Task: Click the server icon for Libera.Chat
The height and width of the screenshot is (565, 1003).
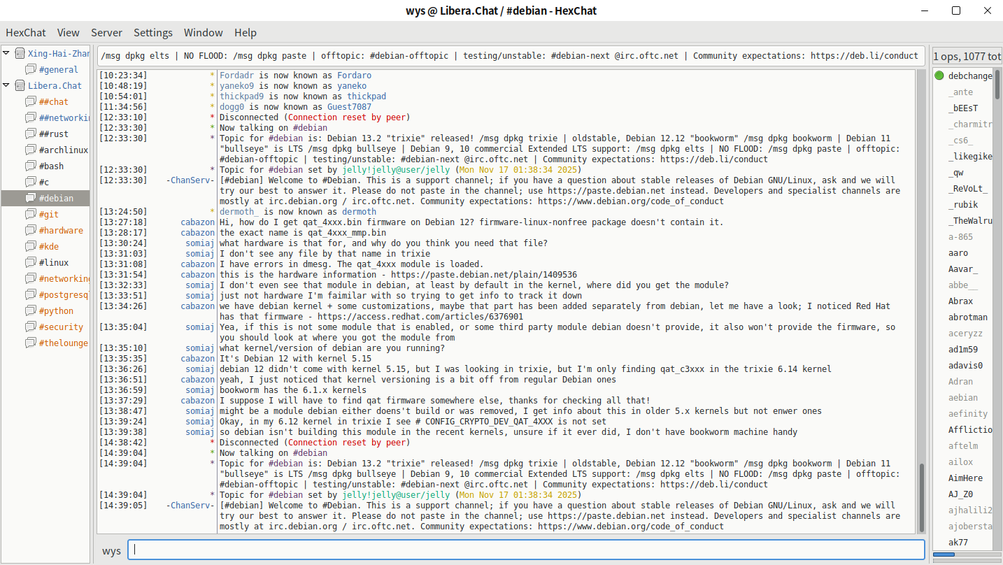Action: tap(20, 86)
